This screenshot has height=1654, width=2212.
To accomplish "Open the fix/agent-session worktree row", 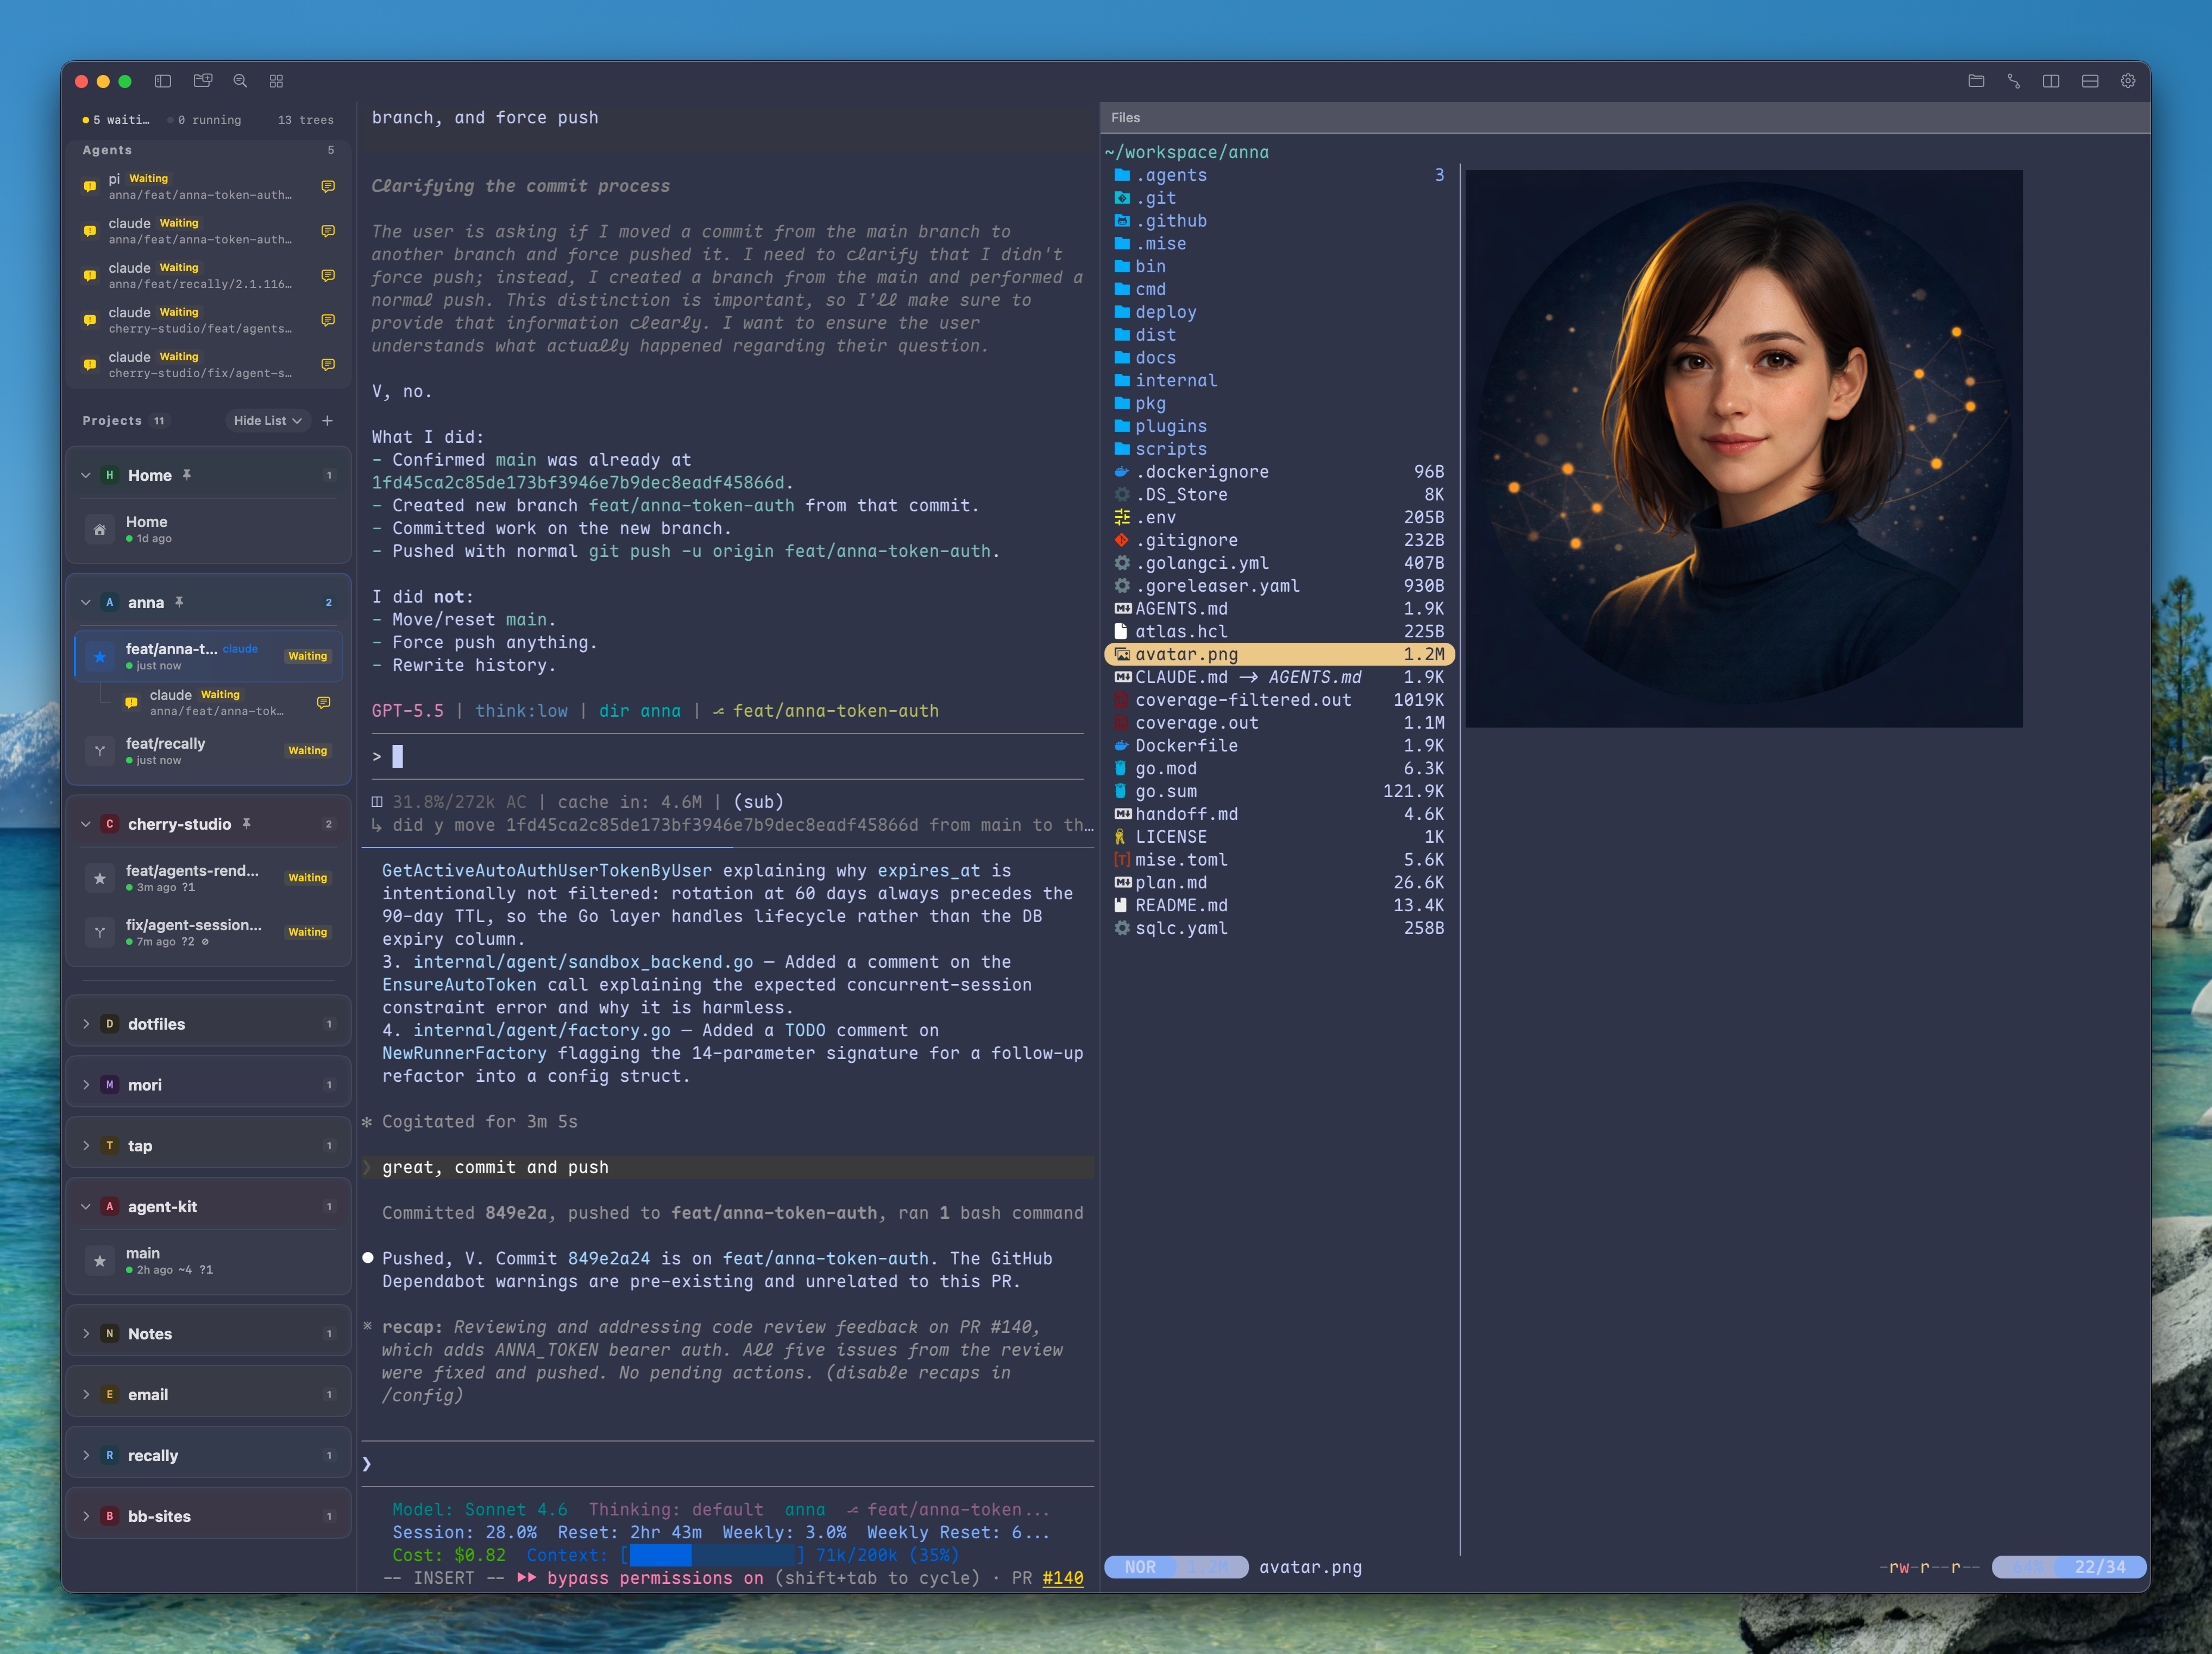I will tap(209, 932).
